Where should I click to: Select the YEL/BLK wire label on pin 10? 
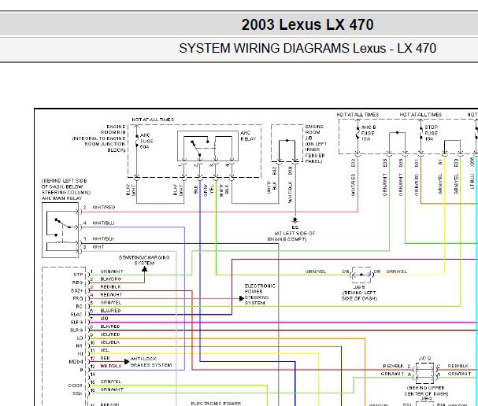[x=110, y=342]
